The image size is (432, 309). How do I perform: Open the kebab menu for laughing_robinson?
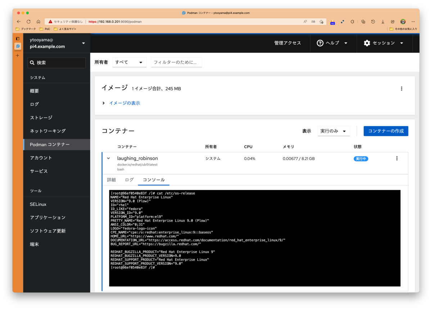point(397,158)
